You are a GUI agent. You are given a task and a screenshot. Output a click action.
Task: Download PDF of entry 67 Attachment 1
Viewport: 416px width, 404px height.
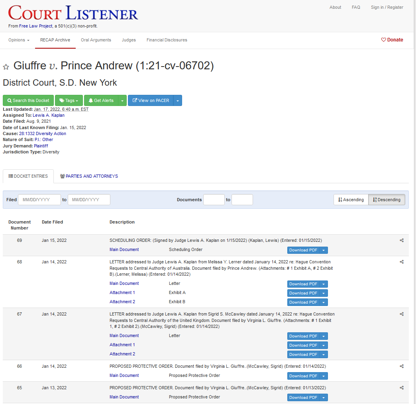303,345
